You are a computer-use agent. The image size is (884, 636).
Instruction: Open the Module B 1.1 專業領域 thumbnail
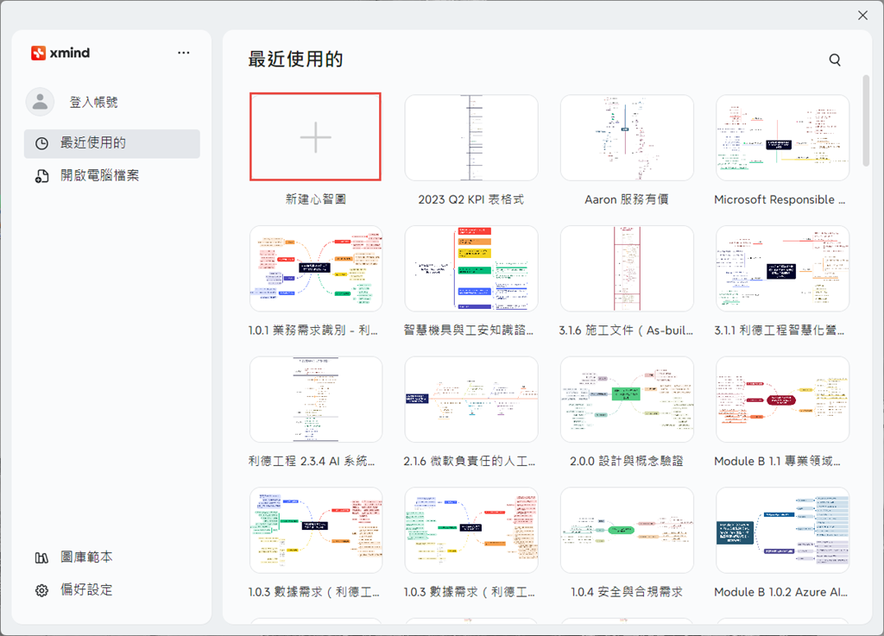782,399
